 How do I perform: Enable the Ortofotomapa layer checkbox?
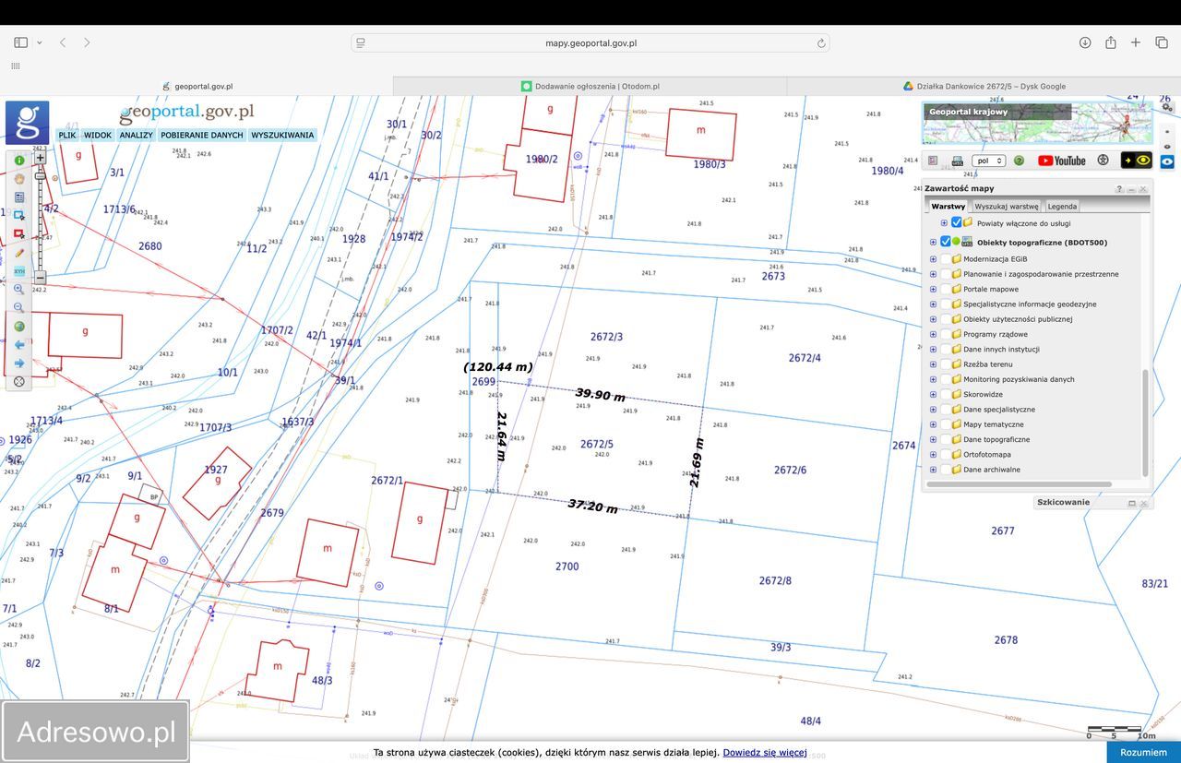pyautogui.click(x=946, y=455)
